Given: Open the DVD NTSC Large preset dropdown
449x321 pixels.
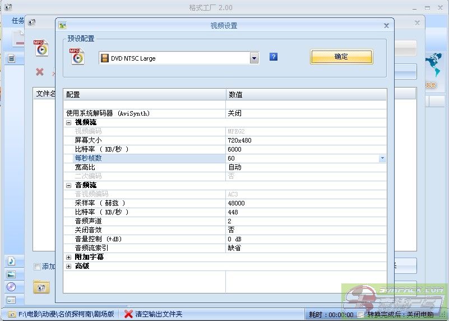Looking at the screenshot, I should [254, 58].
